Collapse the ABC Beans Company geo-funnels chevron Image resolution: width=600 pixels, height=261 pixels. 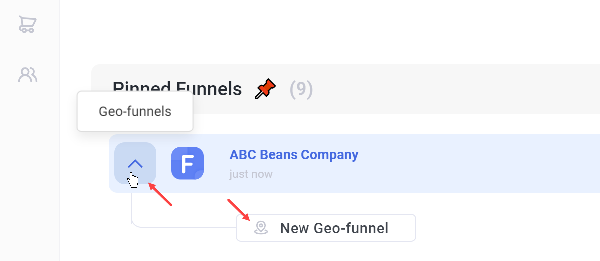click(135, 162)
